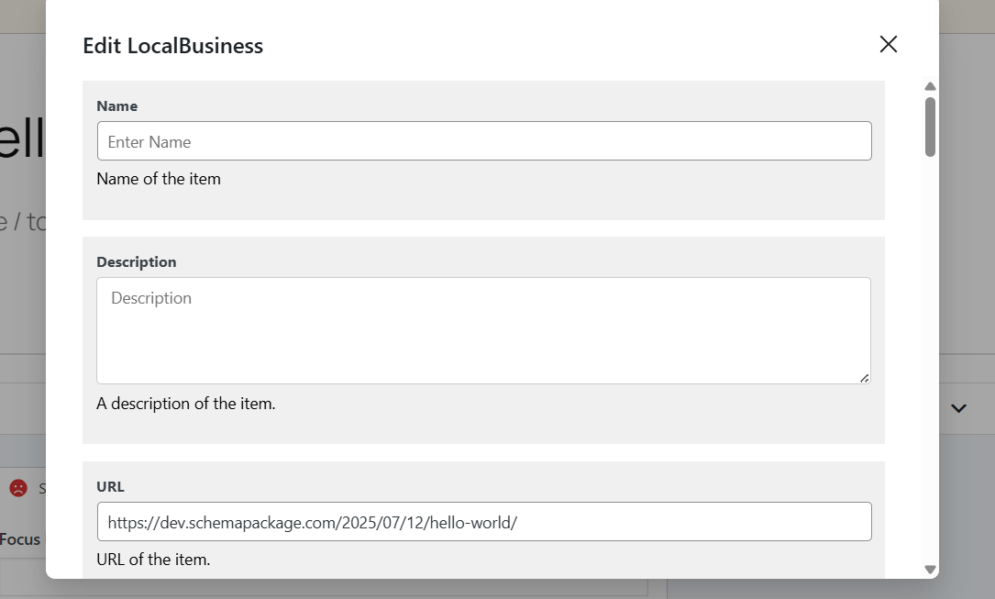Click the 'URL of the item.' help text
Screen dimensions: 995x599
click(153, 559)
